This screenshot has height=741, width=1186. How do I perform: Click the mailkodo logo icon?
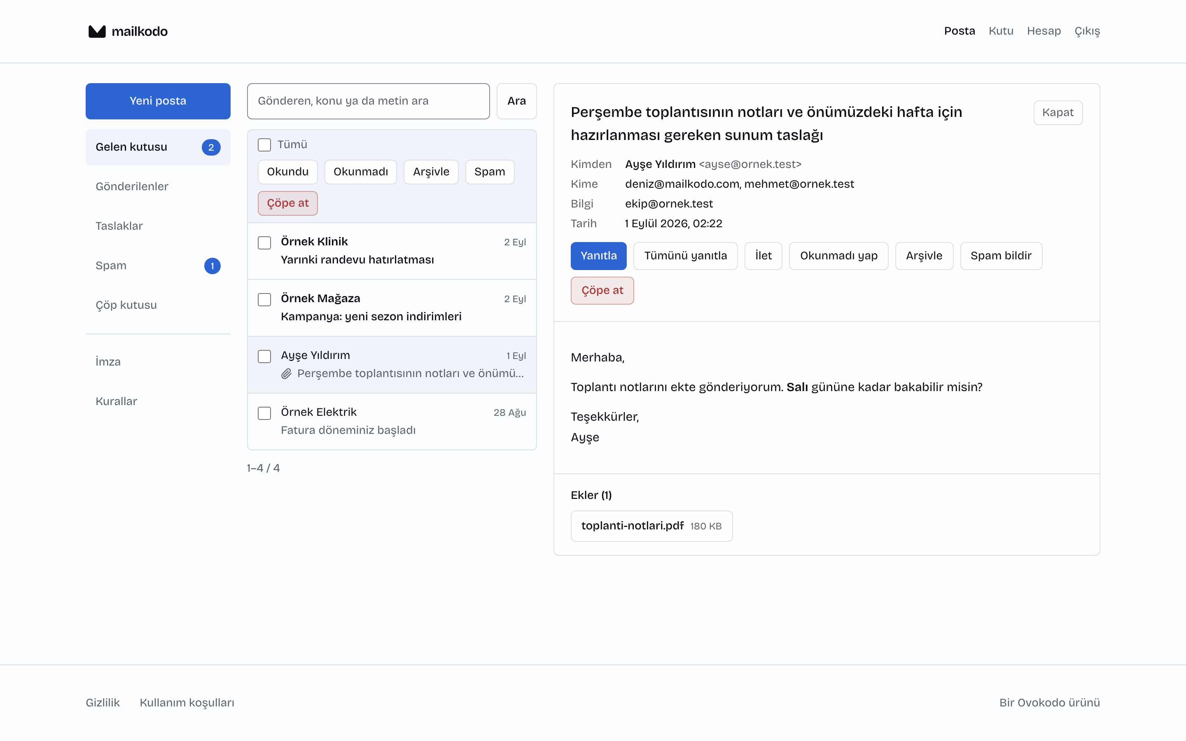click(97, 31)
